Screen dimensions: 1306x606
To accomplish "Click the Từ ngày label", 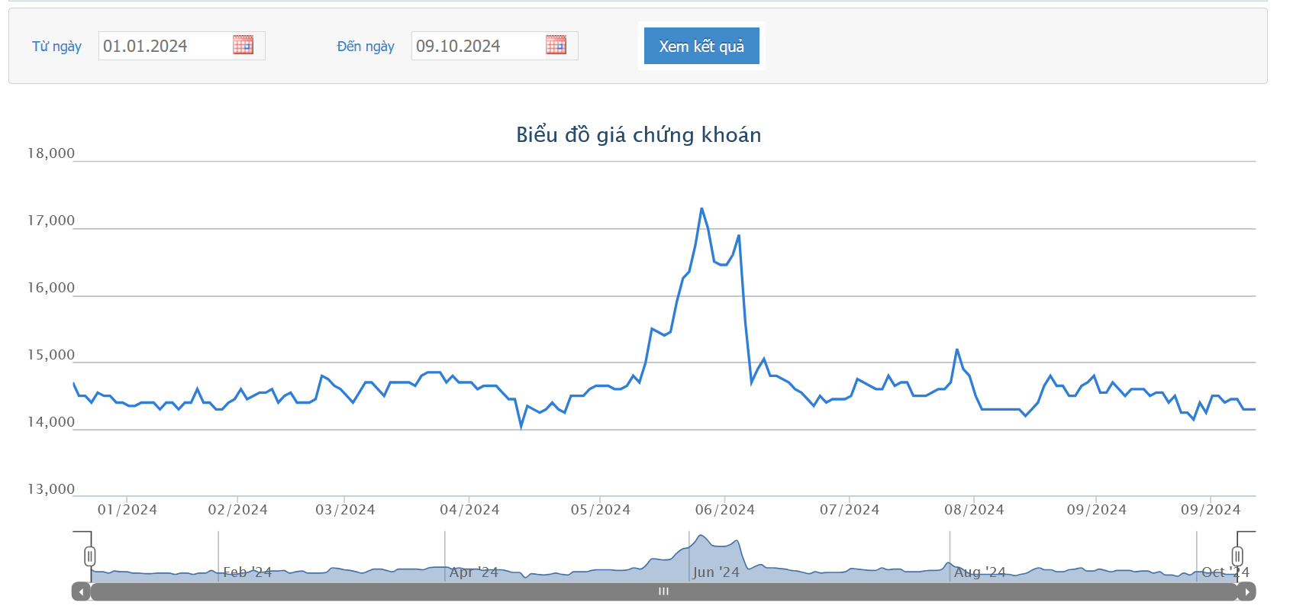I will 56,47.
